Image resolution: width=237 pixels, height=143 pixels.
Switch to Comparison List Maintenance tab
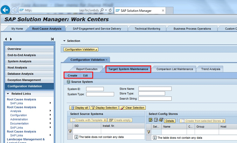[175, 69]
